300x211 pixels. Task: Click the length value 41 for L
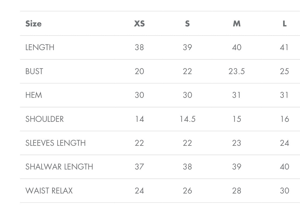coord(284,47)
